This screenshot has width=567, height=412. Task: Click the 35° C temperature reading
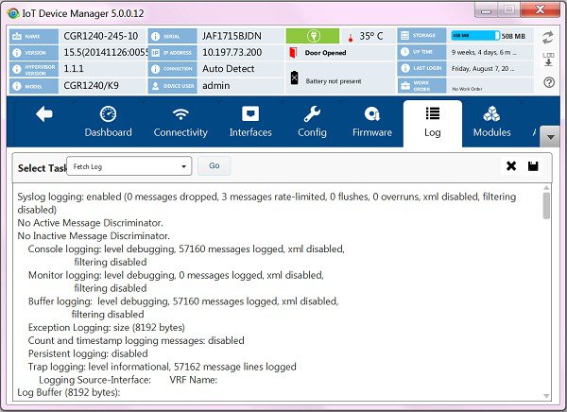[x=371, y=36]
